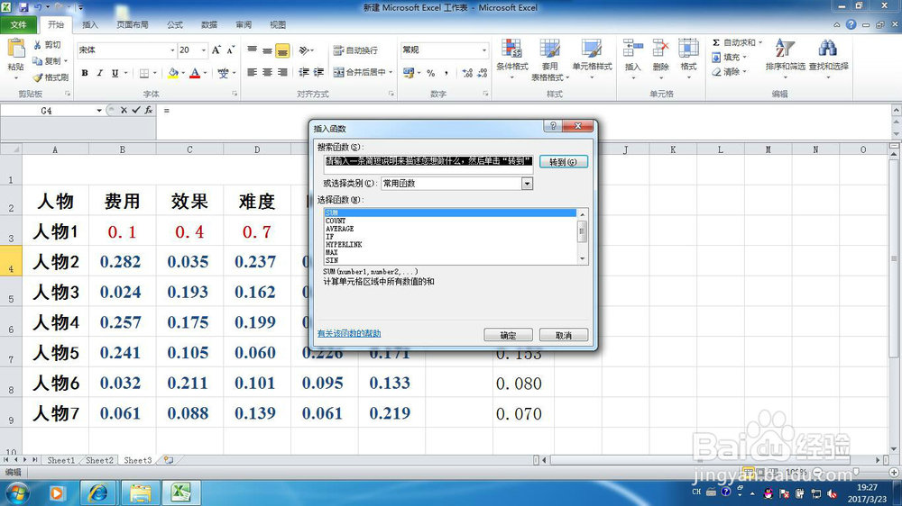Open 清除 clear dropdown
The height and width of the screenshot is (506, 902).
730,72
